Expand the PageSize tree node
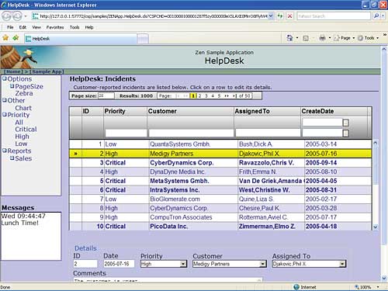 12,86
